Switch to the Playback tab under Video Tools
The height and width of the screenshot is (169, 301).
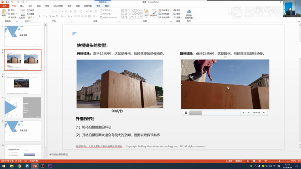click(107, 6)
